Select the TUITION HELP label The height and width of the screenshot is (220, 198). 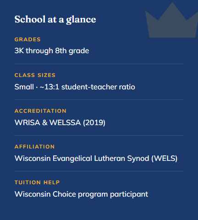37,182
